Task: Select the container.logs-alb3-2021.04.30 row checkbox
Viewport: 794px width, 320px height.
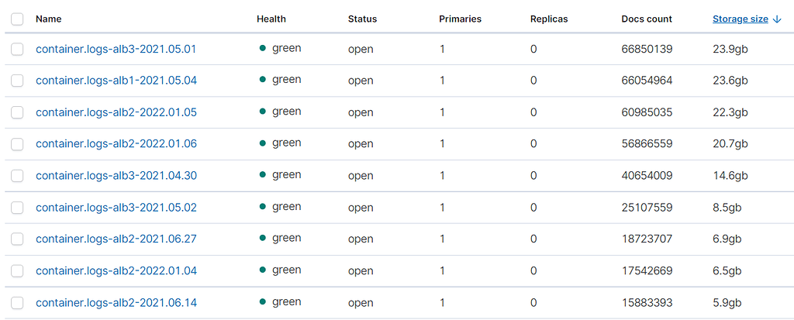Action: (x=18, y=176)
